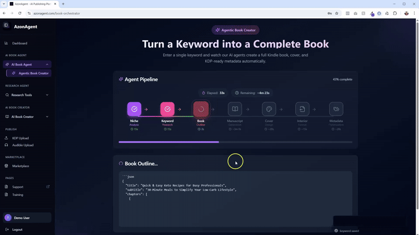The width and height of the screenshot is (419, 235).
Task: Open the Audible Upload page
Action: (23, 145)
